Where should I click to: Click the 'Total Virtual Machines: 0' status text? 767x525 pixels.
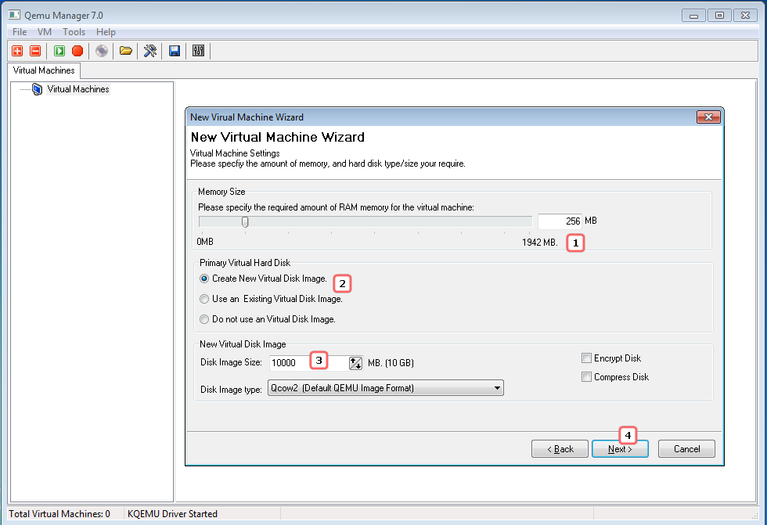[59, 514]
